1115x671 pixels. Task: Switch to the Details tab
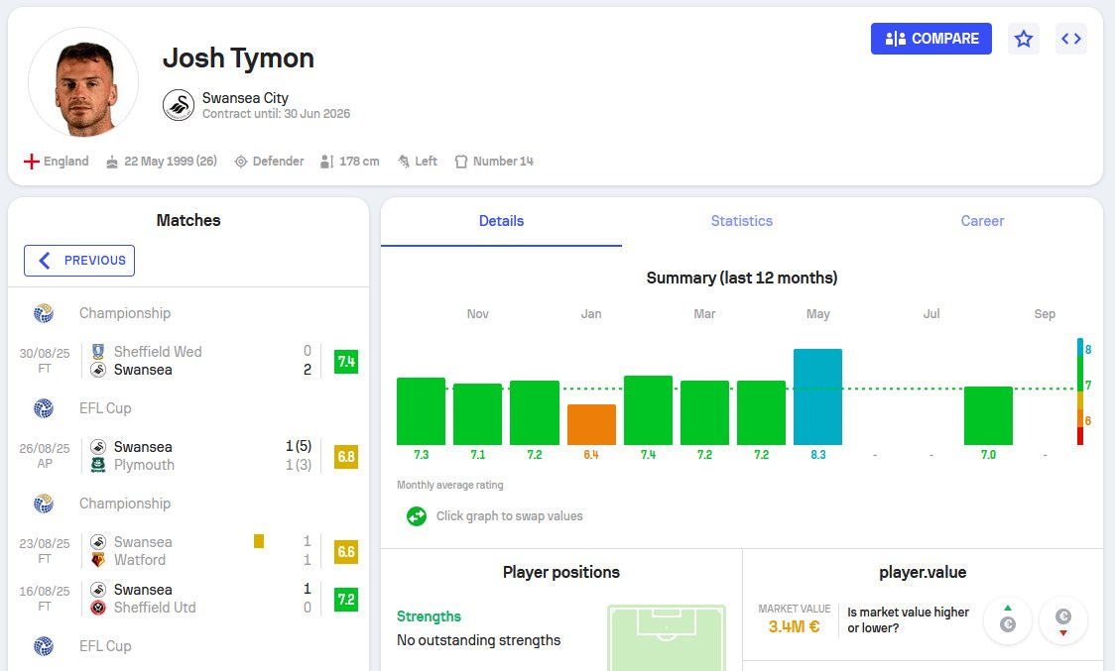[501, 221]
